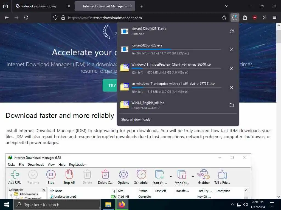Show hidden system tray icons

point(232,205)
